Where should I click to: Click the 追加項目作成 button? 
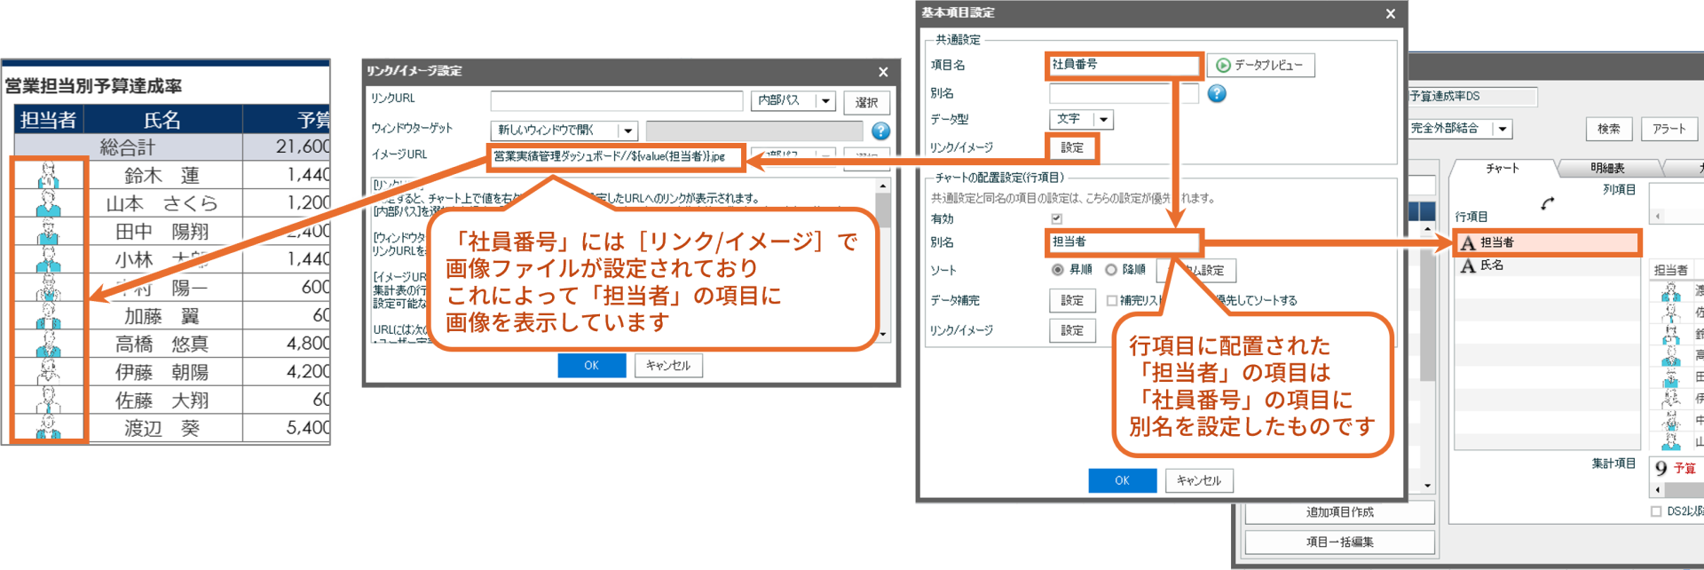[1339, 512]
